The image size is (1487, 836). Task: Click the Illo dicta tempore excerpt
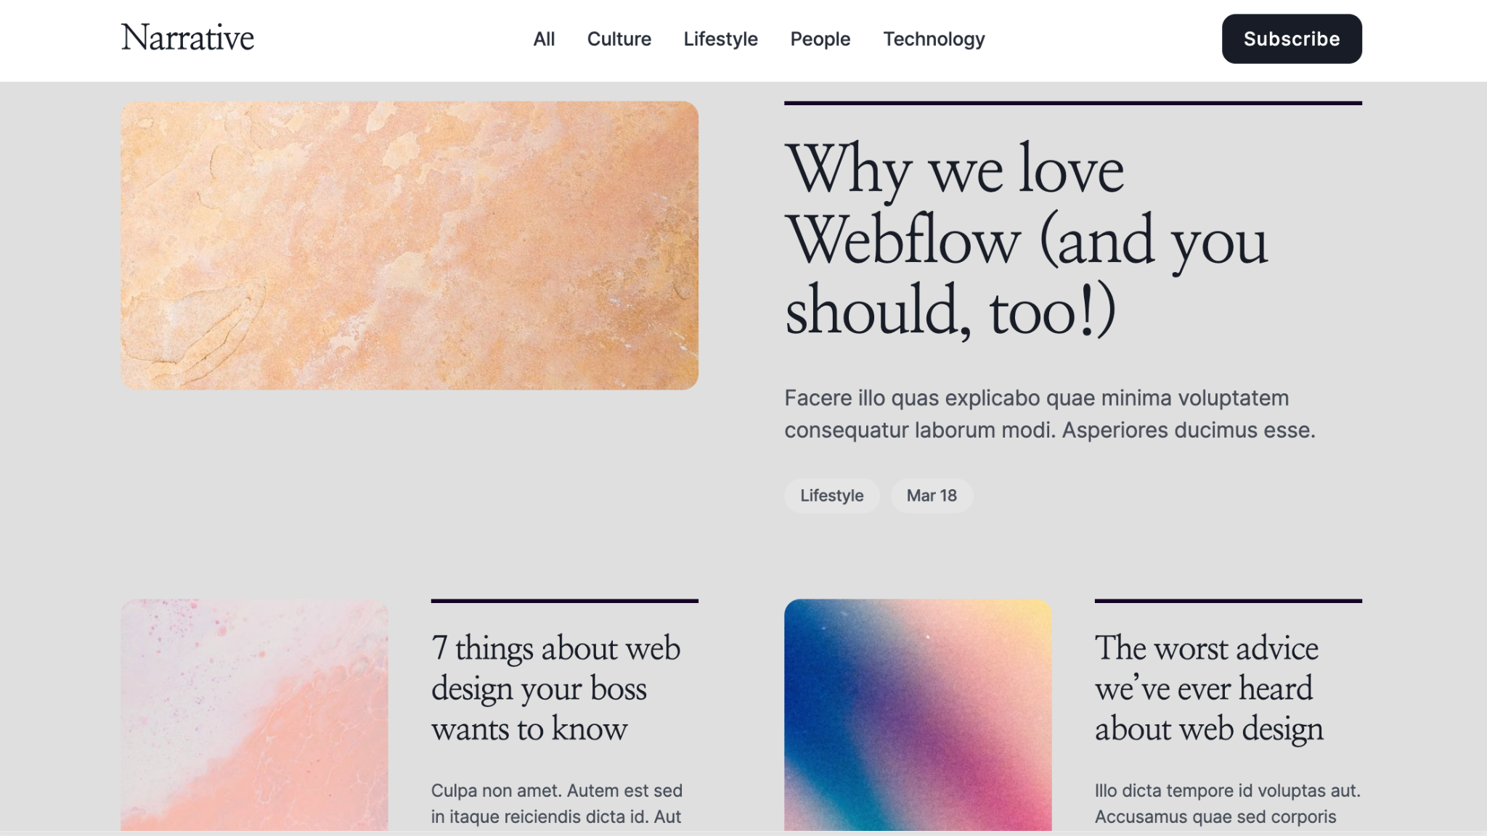point(1227,803)
